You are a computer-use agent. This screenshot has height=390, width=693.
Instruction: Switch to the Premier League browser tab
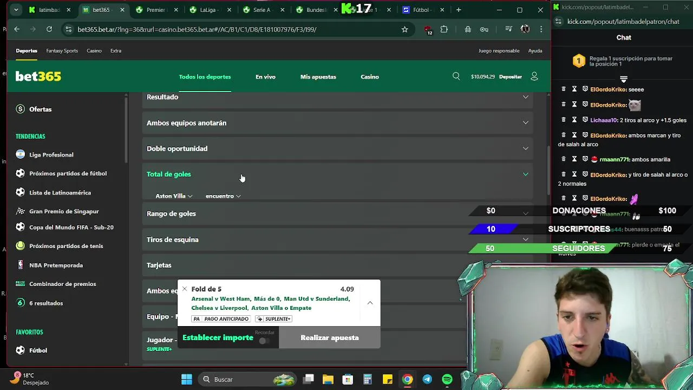point(155,10)
